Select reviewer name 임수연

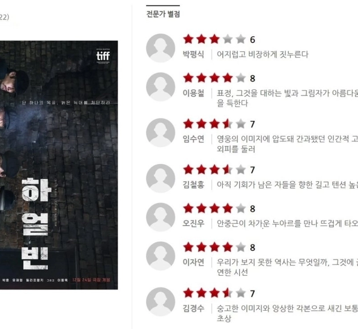[193, 139]
